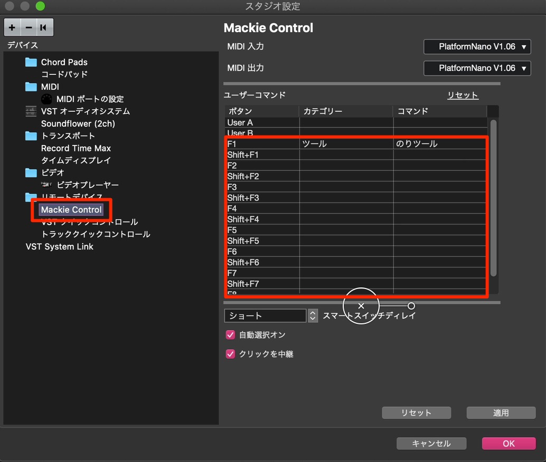Select the User A row

(x=356, y=123)
